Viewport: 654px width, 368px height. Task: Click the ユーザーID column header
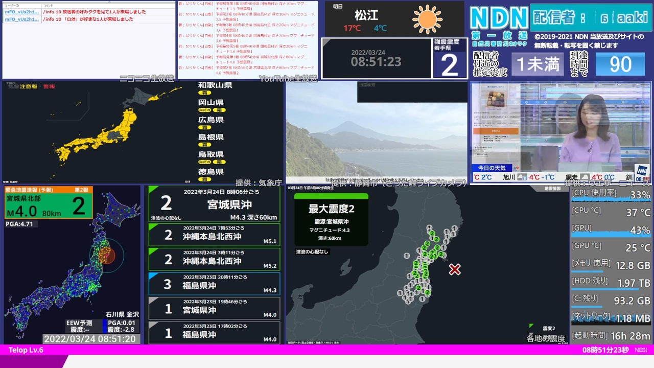pos(11,5)
